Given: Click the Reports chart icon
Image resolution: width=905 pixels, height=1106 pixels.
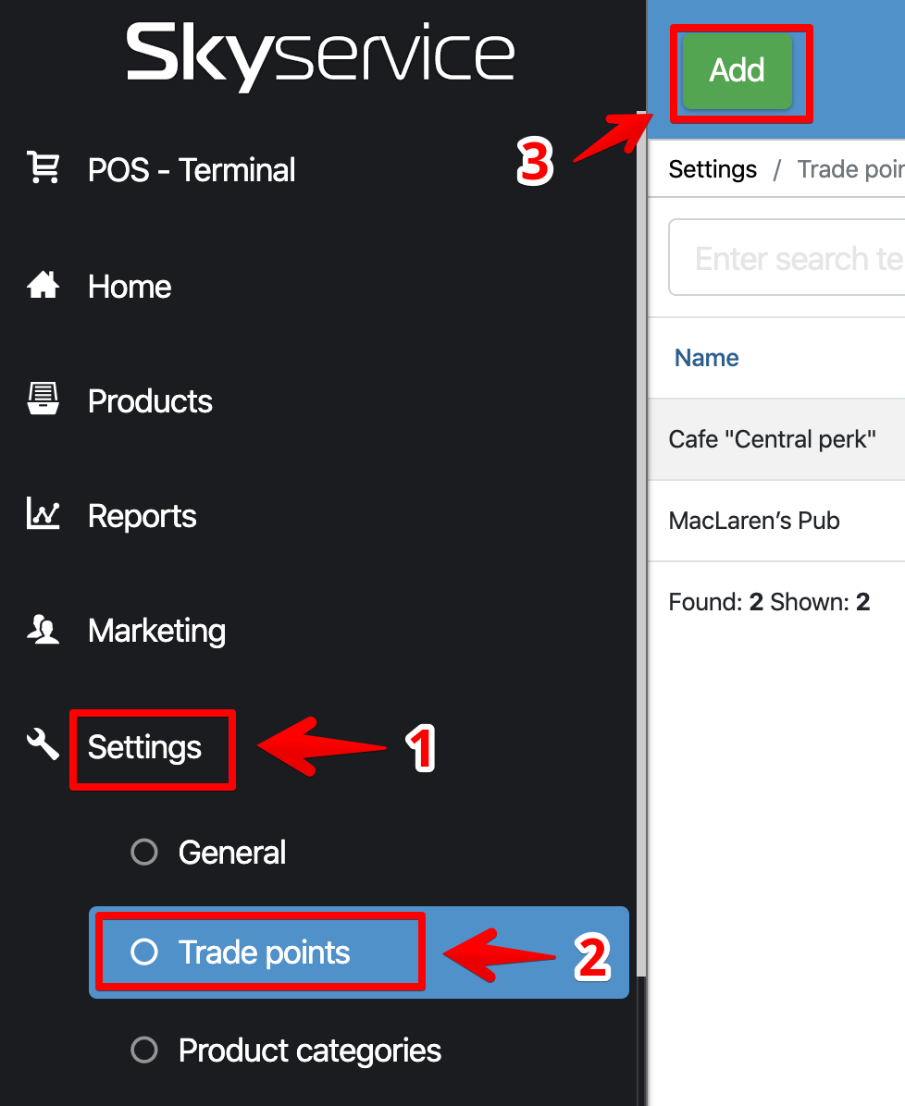Looking at the screenshot, I should coord(43,515).
